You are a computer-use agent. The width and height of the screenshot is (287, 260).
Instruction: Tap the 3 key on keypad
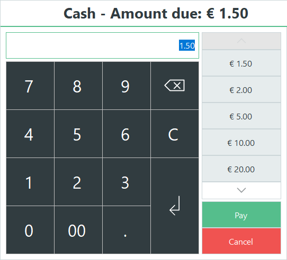[127, 182]
